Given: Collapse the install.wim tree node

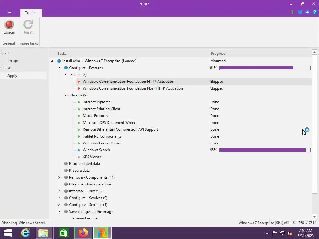Looking at the screenshot, I should click(52, 61).
